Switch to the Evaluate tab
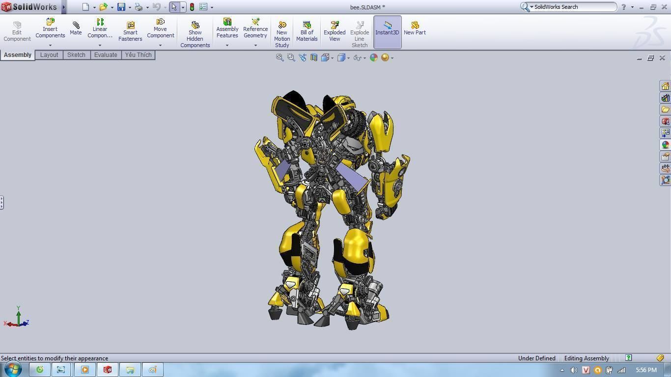The height and width of the screenshot is (377, 671). [x=106, y=55]
